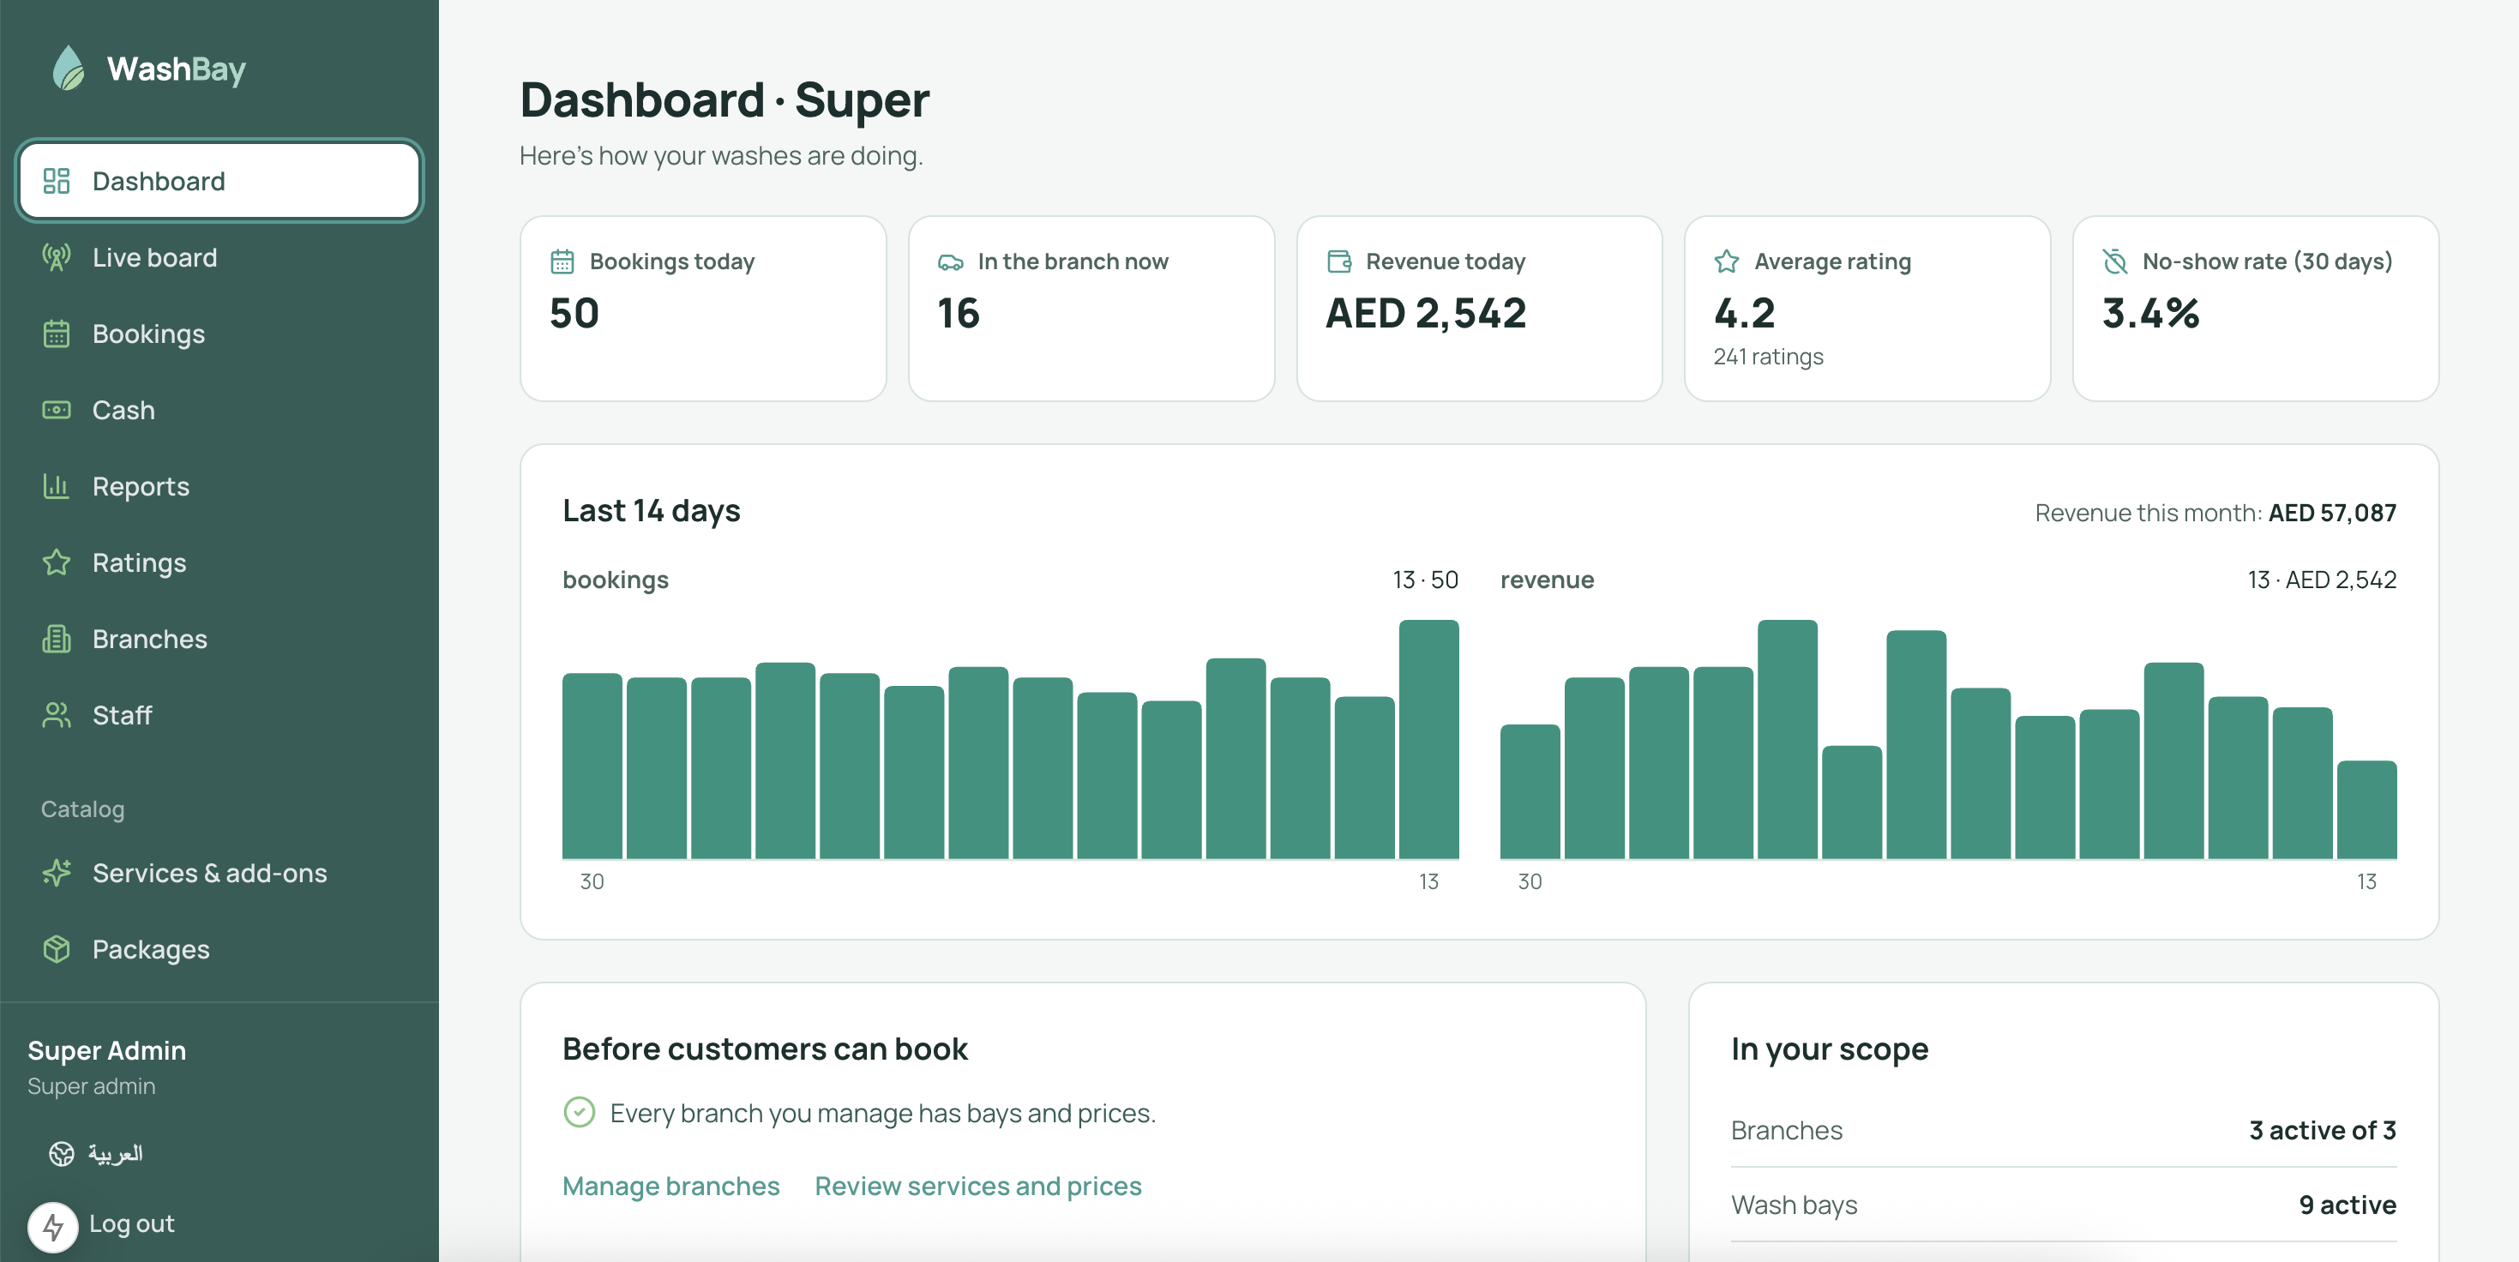2519x1262 pixels.
Task: Click the Live board broadcast icon
Action: (57, 257)
